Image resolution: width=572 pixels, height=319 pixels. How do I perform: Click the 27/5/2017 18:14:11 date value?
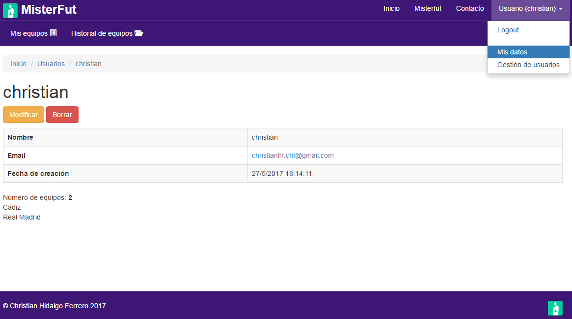coord(282,173)
